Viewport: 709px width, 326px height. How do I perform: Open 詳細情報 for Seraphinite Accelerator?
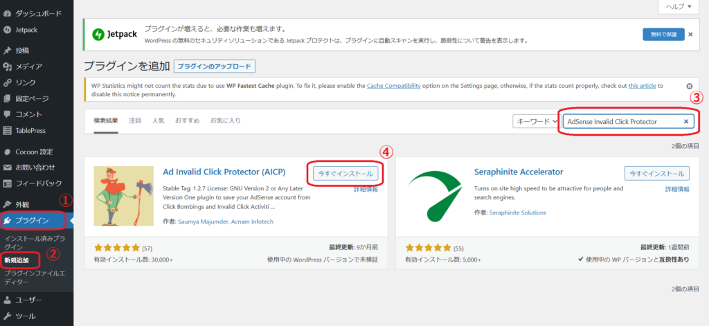[x=677, y=190]
